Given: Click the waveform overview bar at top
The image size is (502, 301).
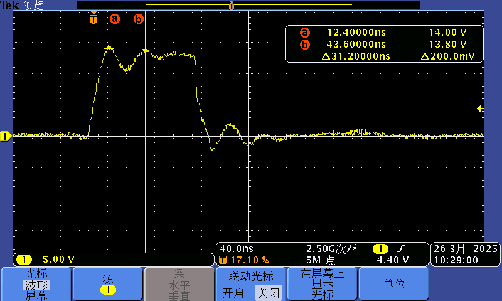Looking at the screenshot, I should 248,5.
